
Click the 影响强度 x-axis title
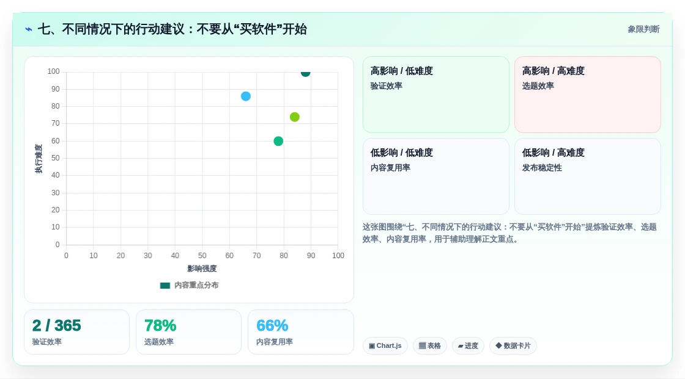[202, 269]
